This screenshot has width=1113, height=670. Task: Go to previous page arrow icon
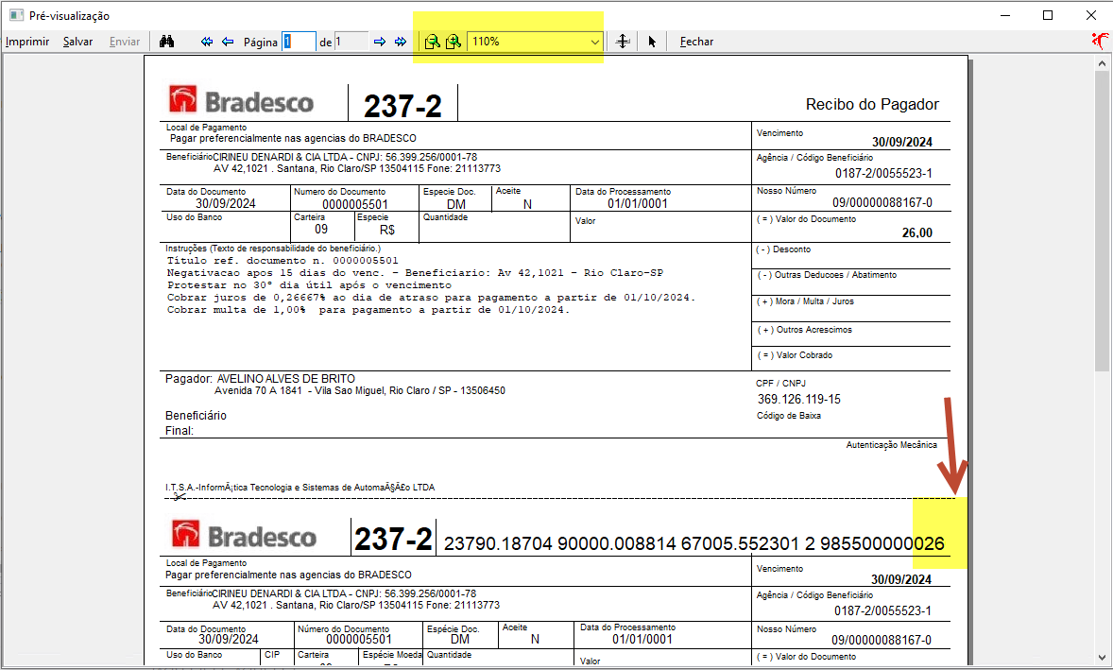pyautogui.click(x=228, y=42)
